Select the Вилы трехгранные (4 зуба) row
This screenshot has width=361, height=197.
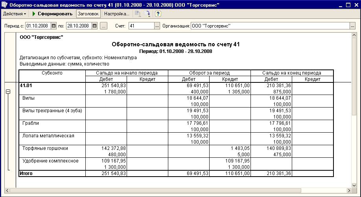click(52, 111)
